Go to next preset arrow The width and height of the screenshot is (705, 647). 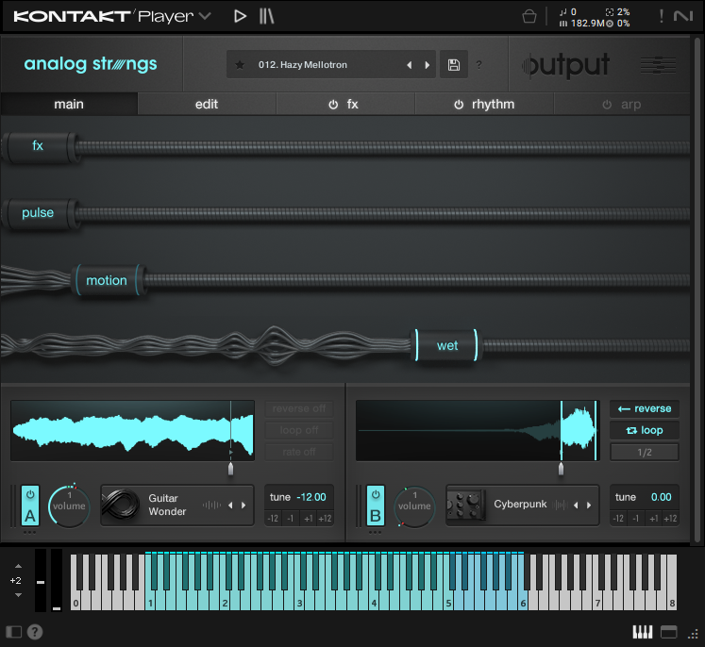[x=428, y=65]
